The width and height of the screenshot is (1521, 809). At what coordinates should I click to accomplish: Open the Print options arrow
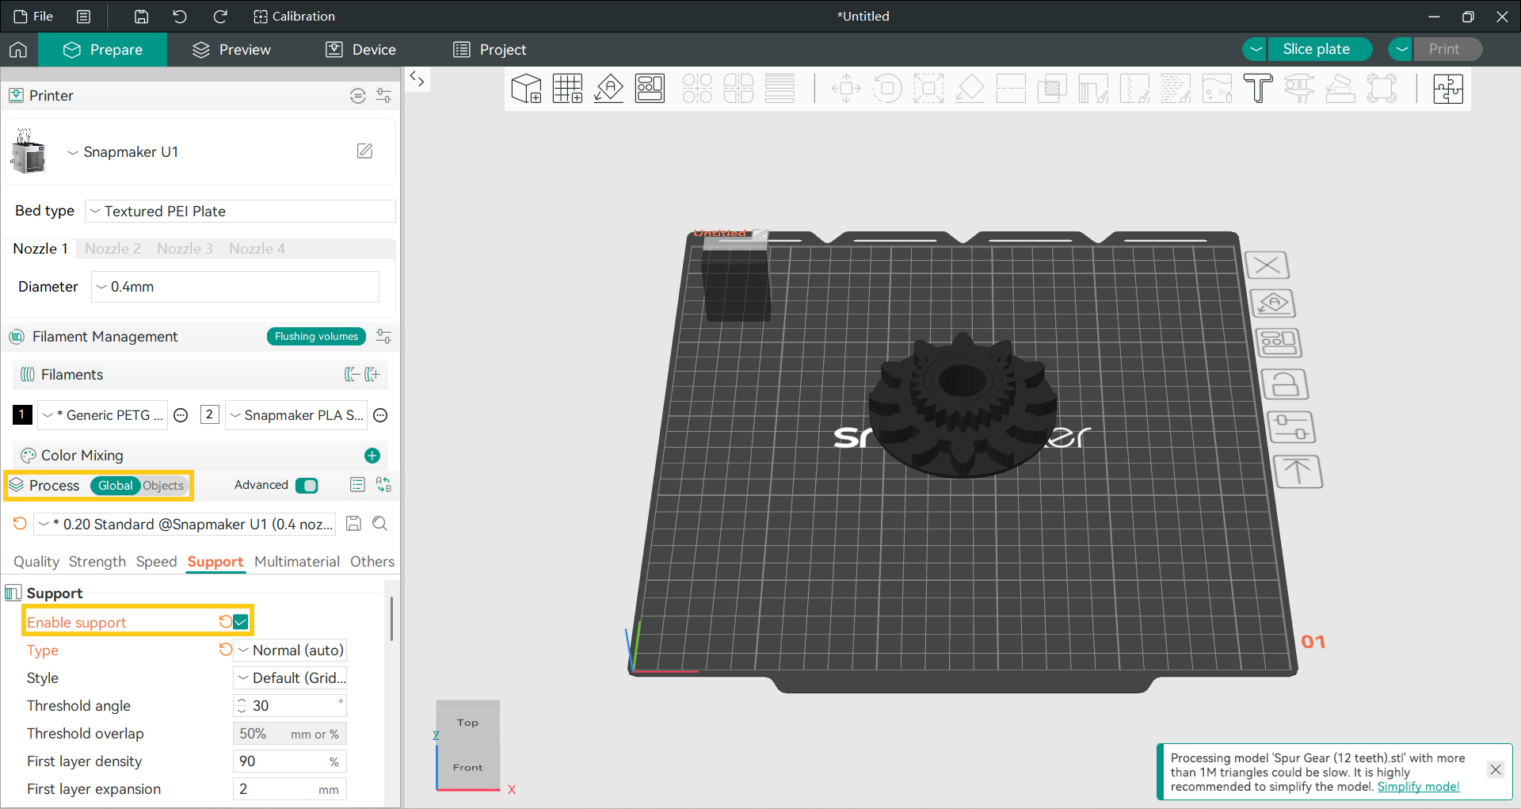coord(1401,49)
